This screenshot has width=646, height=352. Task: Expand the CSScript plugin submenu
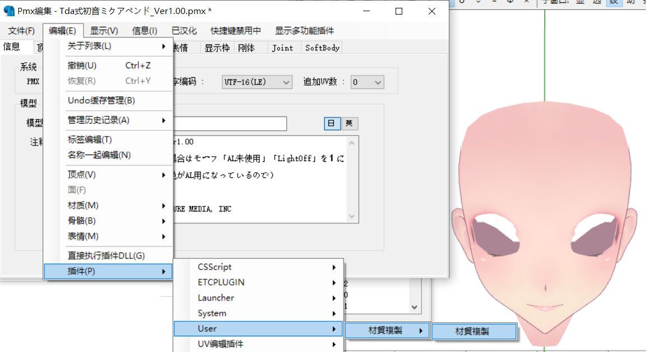[x=258, y=267]
